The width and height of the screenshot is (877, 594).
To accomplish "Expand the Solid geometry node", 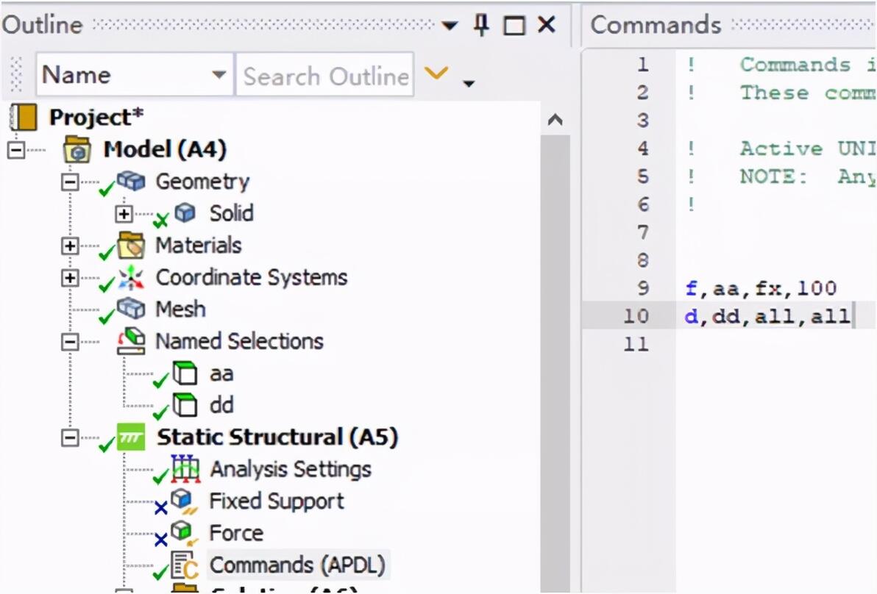I will [x=124, y=214].
